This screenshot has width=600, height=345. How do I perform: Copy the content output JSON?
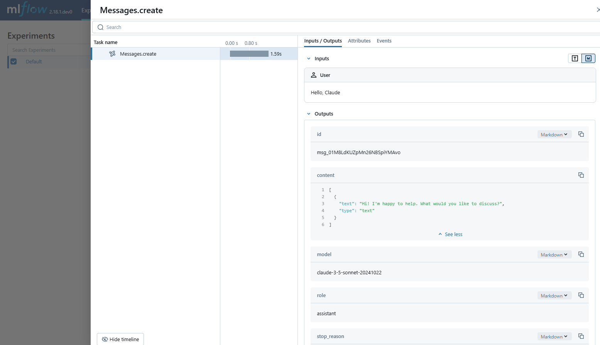coord(581,175)
